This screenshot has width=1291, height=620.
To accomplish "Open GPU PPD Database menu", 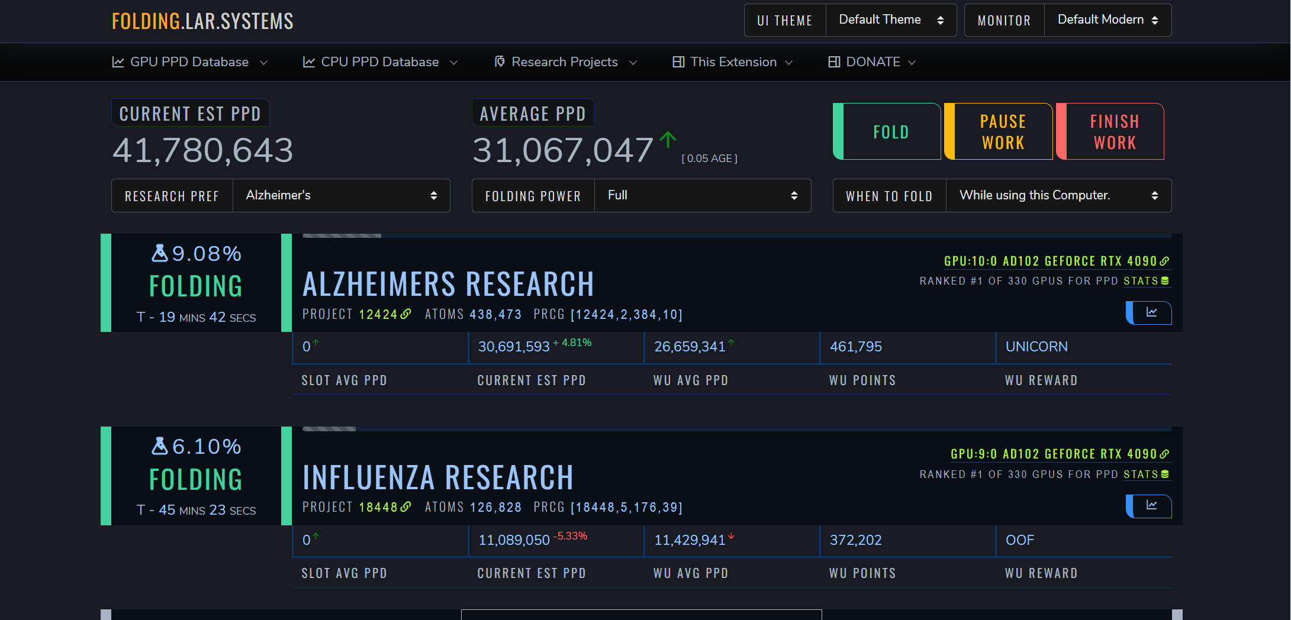I will tap(189, 62).
